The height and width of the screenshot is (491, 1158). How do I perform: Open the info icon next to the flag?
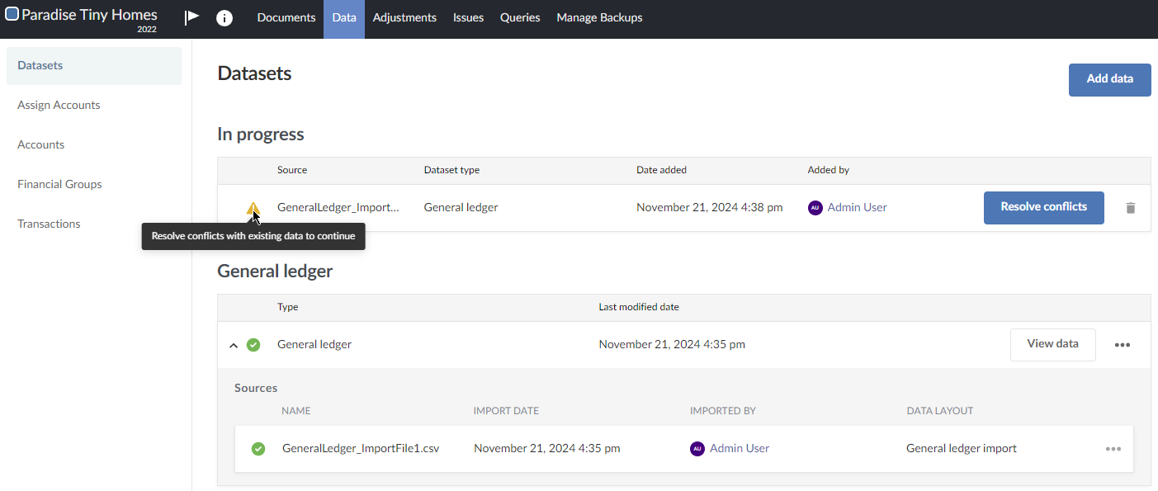225,17
